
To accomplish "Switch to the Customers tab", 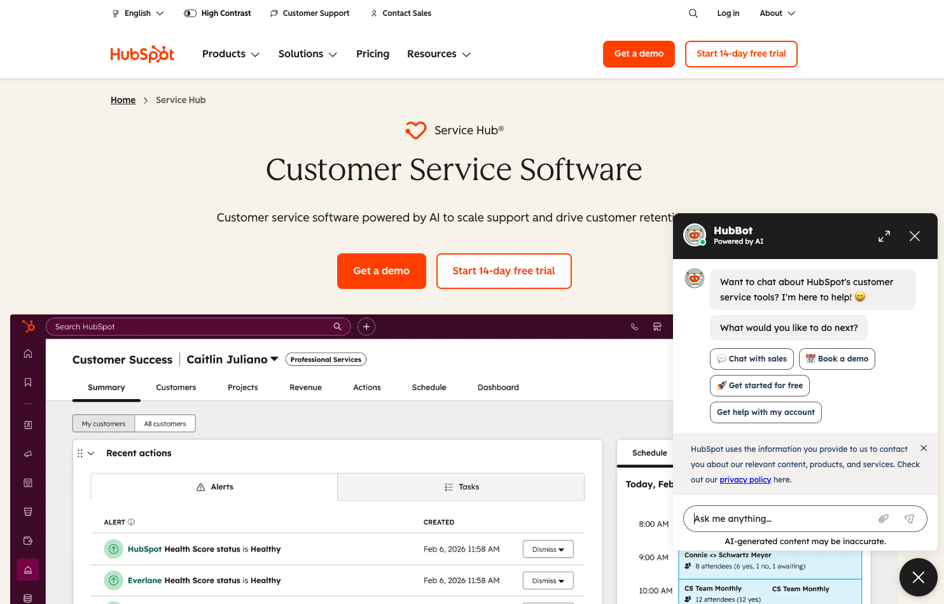I will click(176, 387).
